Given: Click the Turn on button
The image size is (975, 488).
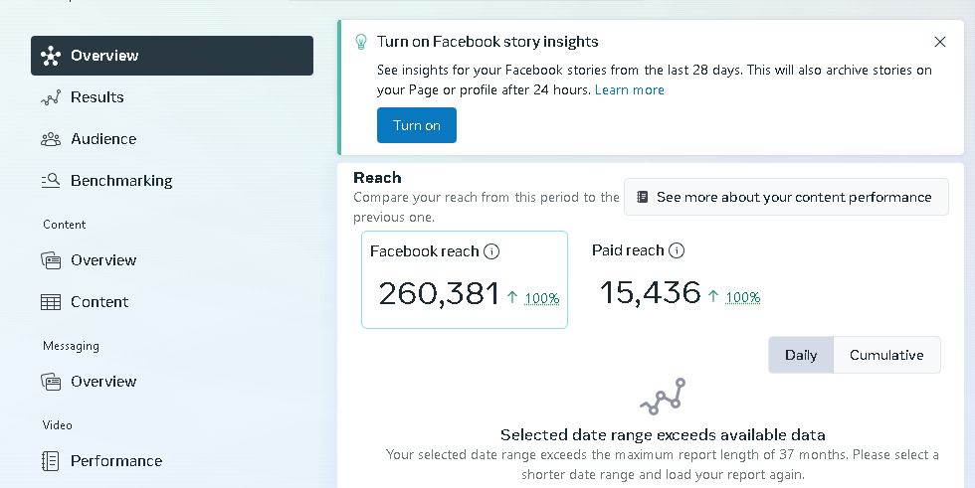Looking at the screenshot, I should pyautogui.click(x=417, y=125).
